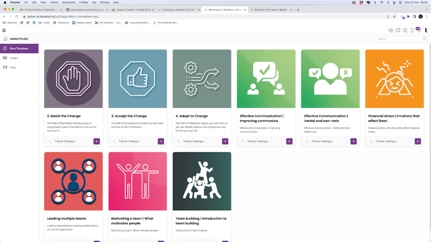Open the Team building thumbnail
Image resolution: width=431 pixels, height=242 pixels.
202,181
